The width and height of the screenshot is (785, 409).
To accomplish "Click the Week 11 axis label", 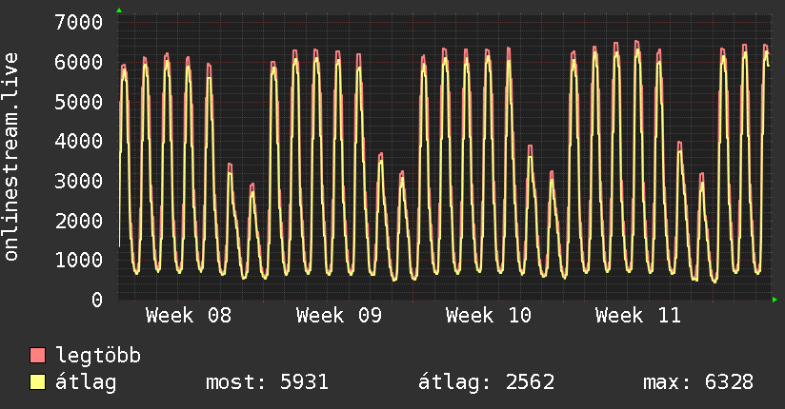I will [637, 316].
